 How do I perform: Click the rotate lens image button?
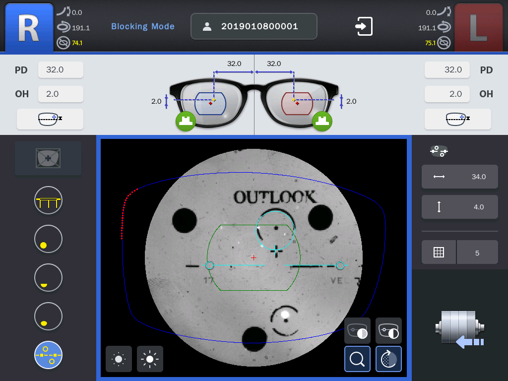[388, 359]
